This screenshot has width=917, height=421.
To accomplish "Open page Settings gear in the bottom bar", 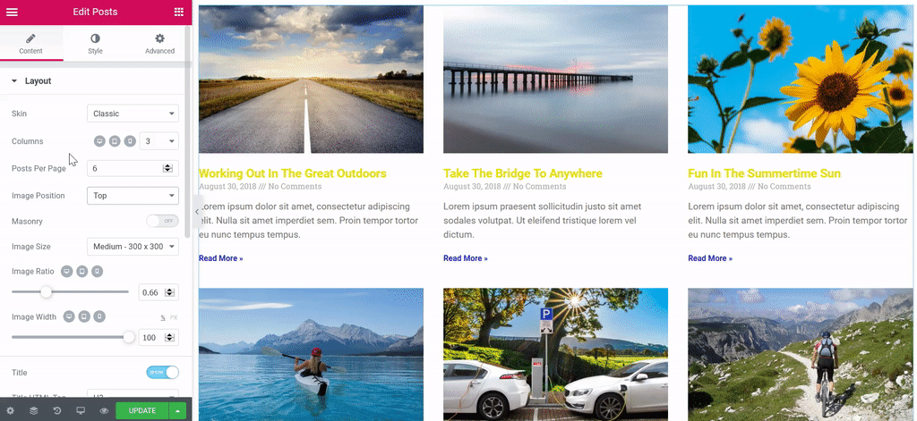I will coord(10,410).
